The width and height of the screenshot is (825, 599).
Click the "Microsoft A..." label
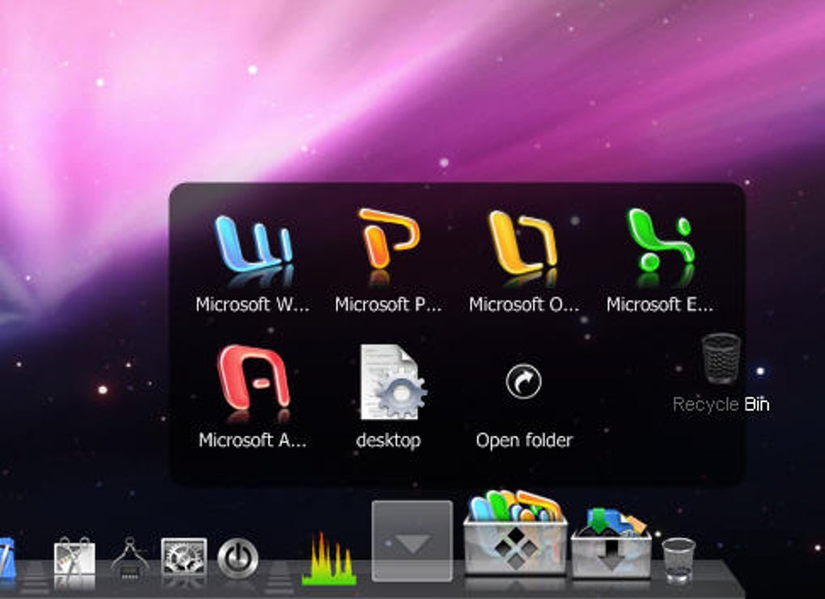click(x=252, y=440)
